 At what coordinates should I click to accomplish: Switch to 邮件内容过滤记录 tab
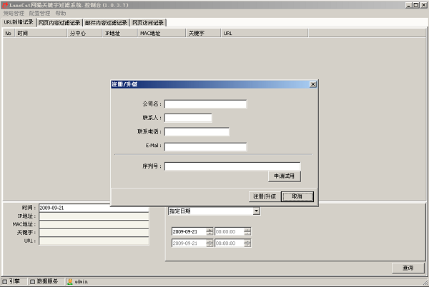point(106,23)
